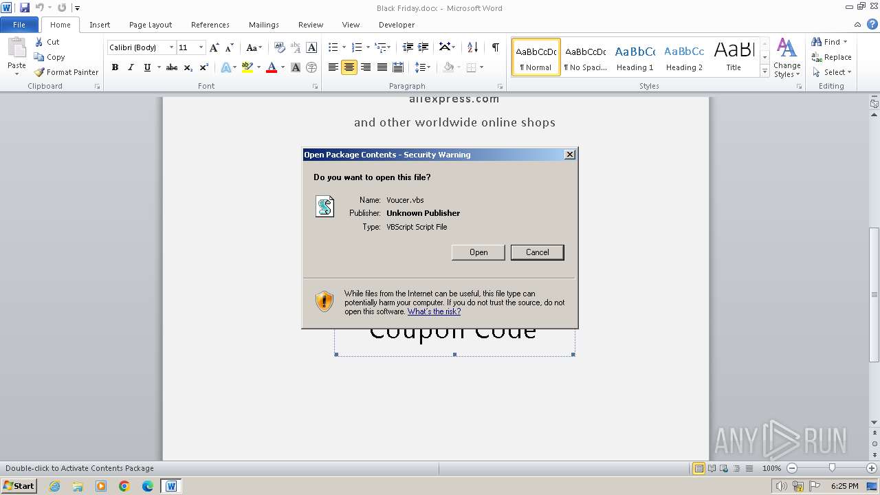
Task: Shrink font size with the small A icon
Action: tap(230, 47)
